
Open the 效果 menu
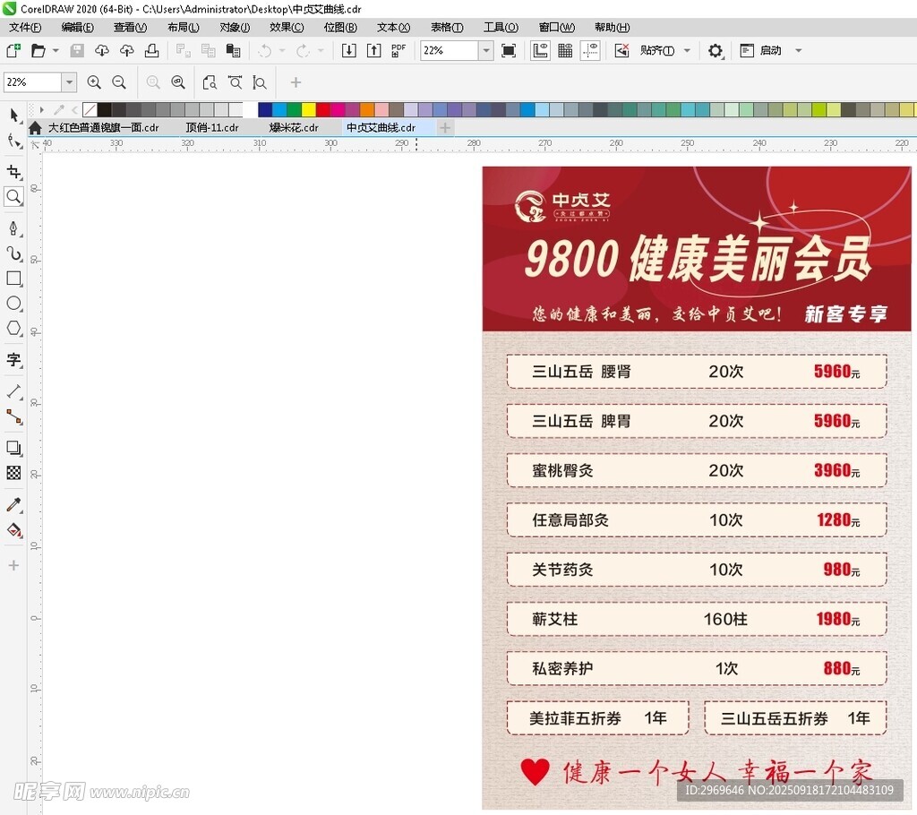pos(287,28)
